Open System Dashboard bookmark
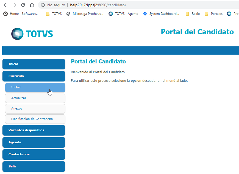This screenshot has width=239, height=174. [x=161, y=14]
